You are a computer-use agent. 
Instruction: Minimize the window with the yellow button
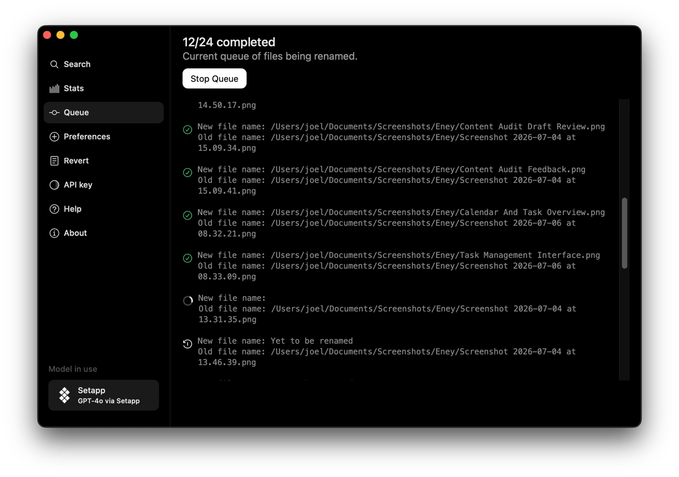pyautogui.click(x=61, y=35)
